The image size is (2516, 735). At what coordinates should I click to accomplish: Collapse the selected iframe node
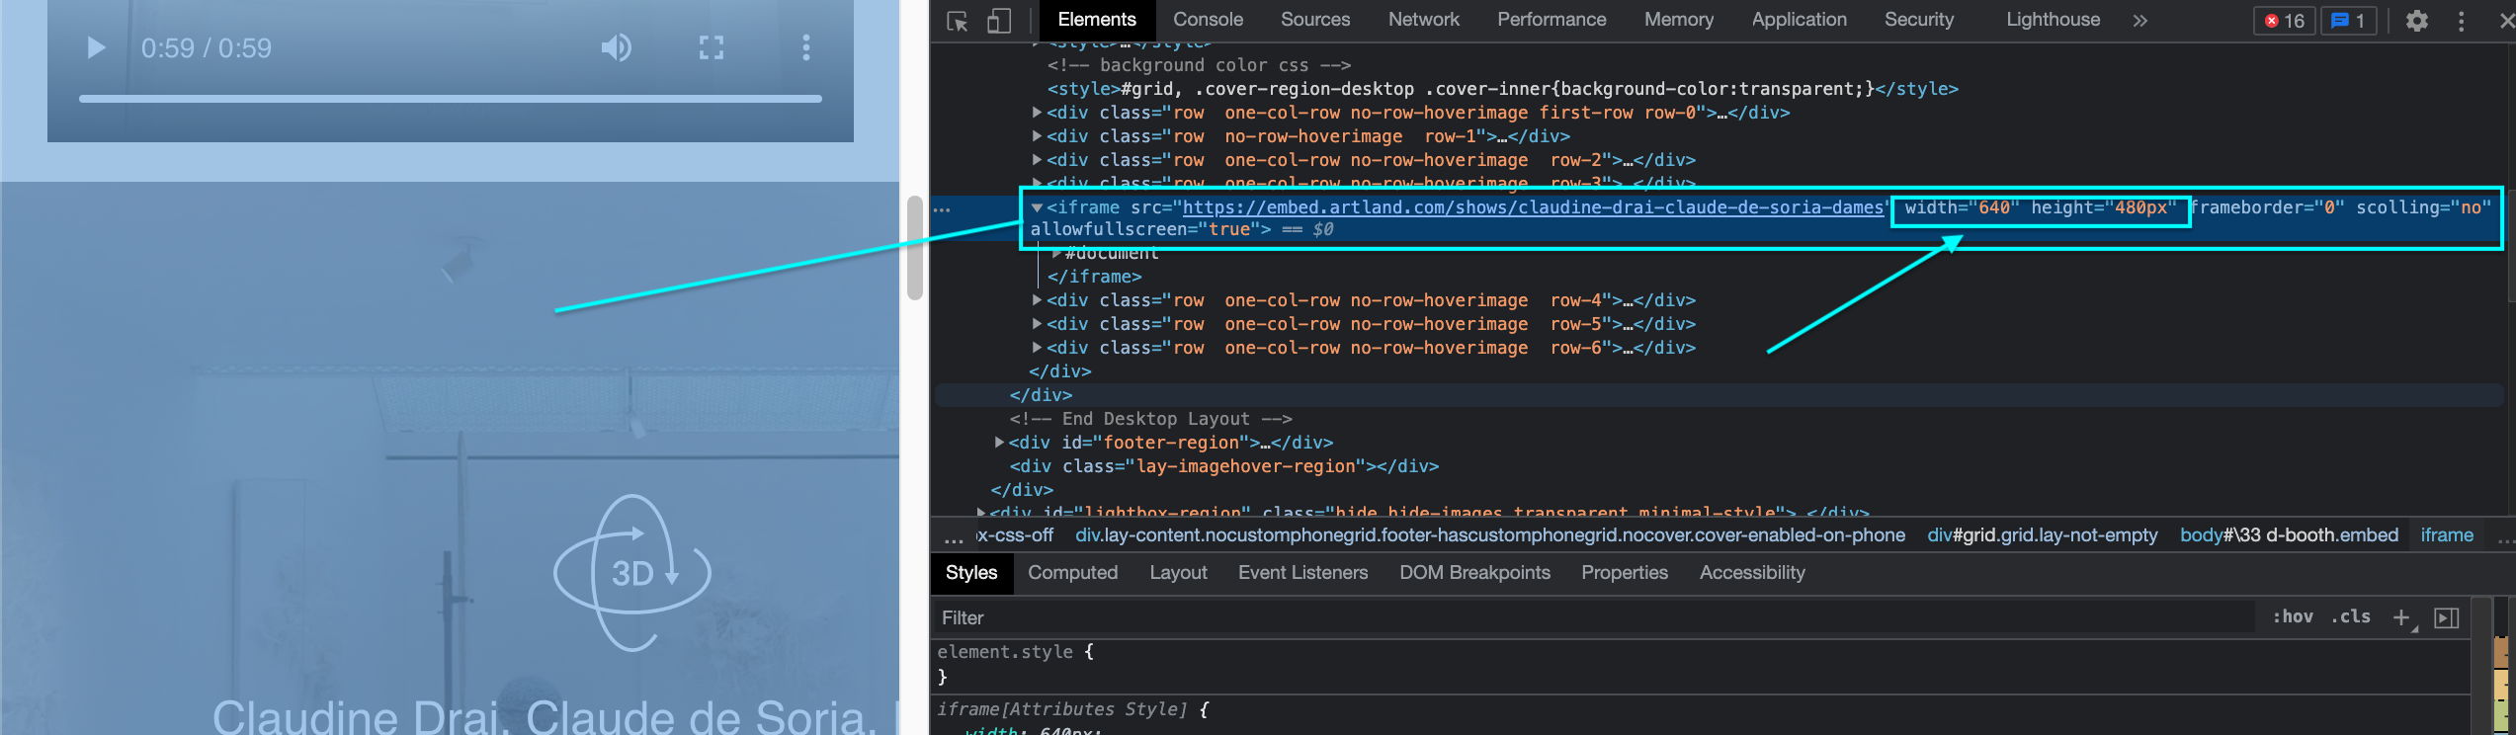coord(1037,207)
